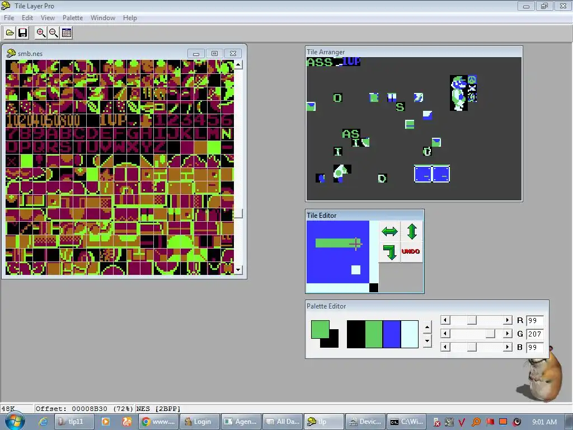Click the R slider thumb
Image resolution: width=573 pixels, height=430 pixels.
(x=472, y=320)
